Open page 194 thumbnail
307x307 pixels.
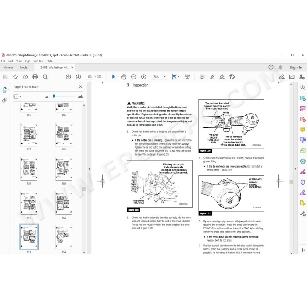[64, 237]
